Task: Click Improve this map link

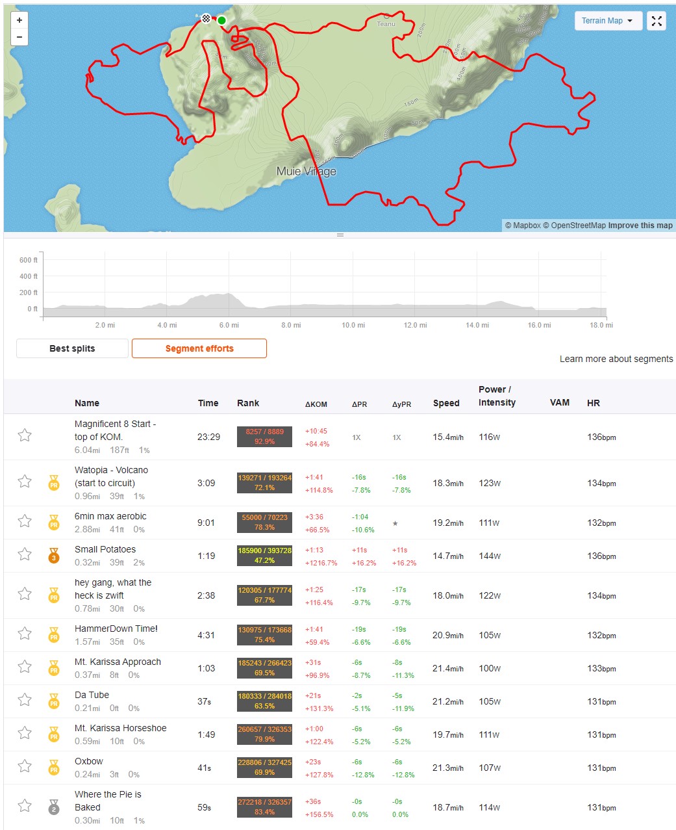Action: tap(640, 226)
